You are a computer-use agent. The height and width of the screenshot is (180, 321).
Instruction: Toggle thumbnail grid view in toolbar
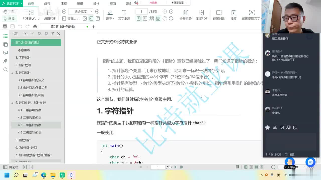(151, 18)
